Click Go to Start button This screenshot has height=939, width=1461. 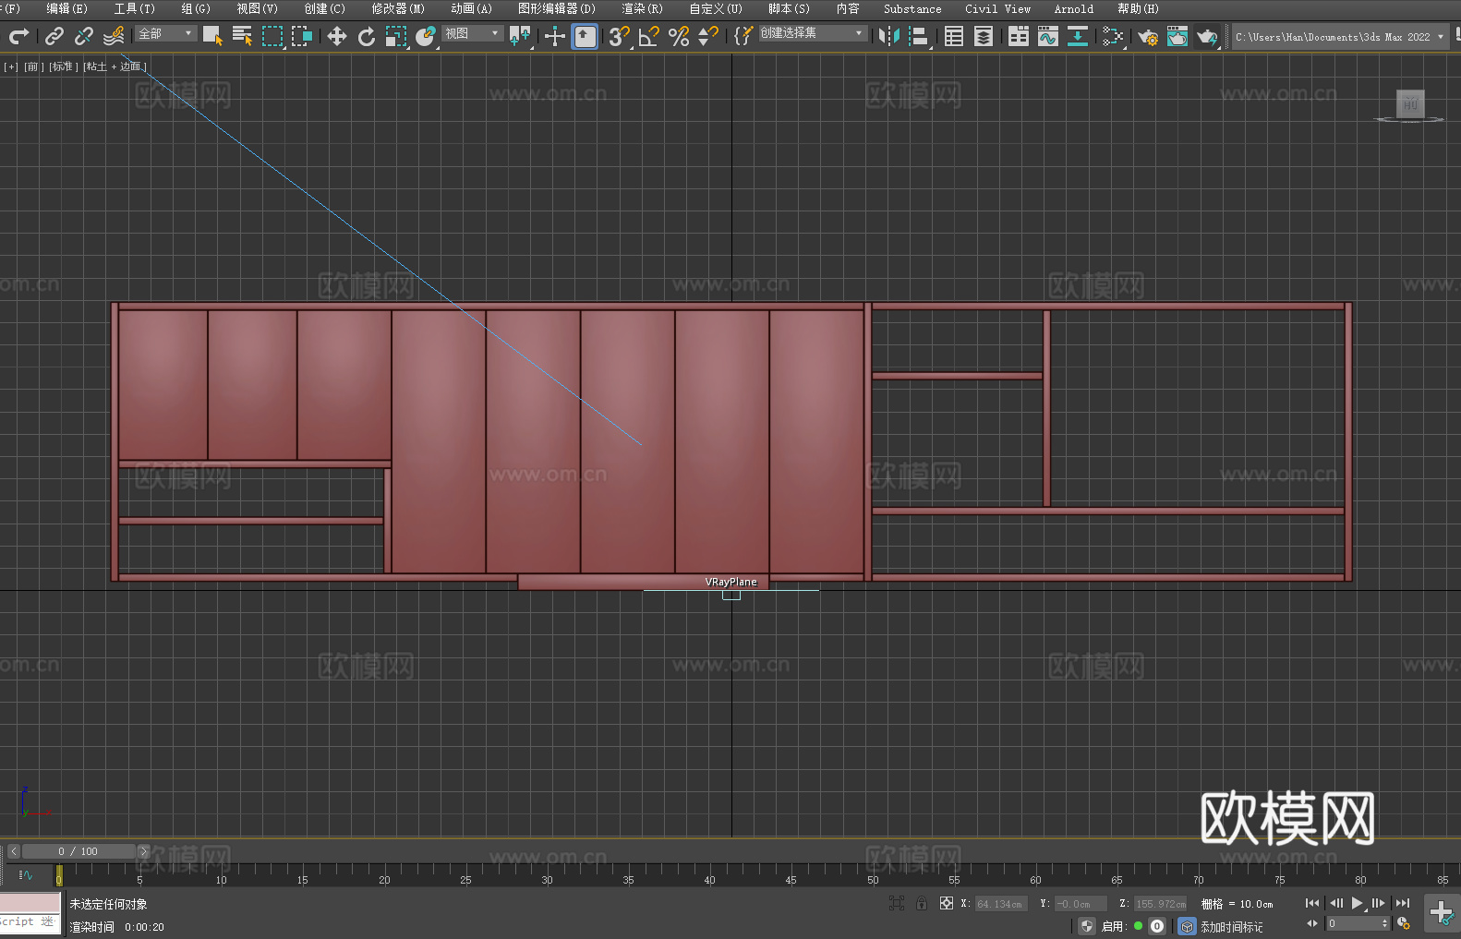(1311, 903)
